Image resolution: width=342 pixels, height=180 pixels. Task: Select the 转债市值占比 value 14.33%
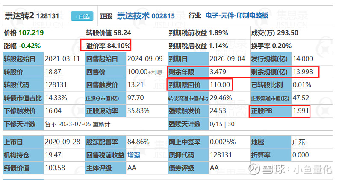56,98
